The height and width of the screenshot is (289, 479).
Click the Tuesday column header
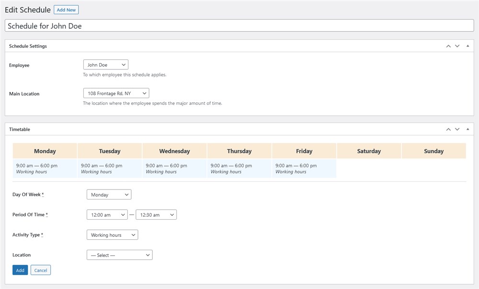(110, 151)
